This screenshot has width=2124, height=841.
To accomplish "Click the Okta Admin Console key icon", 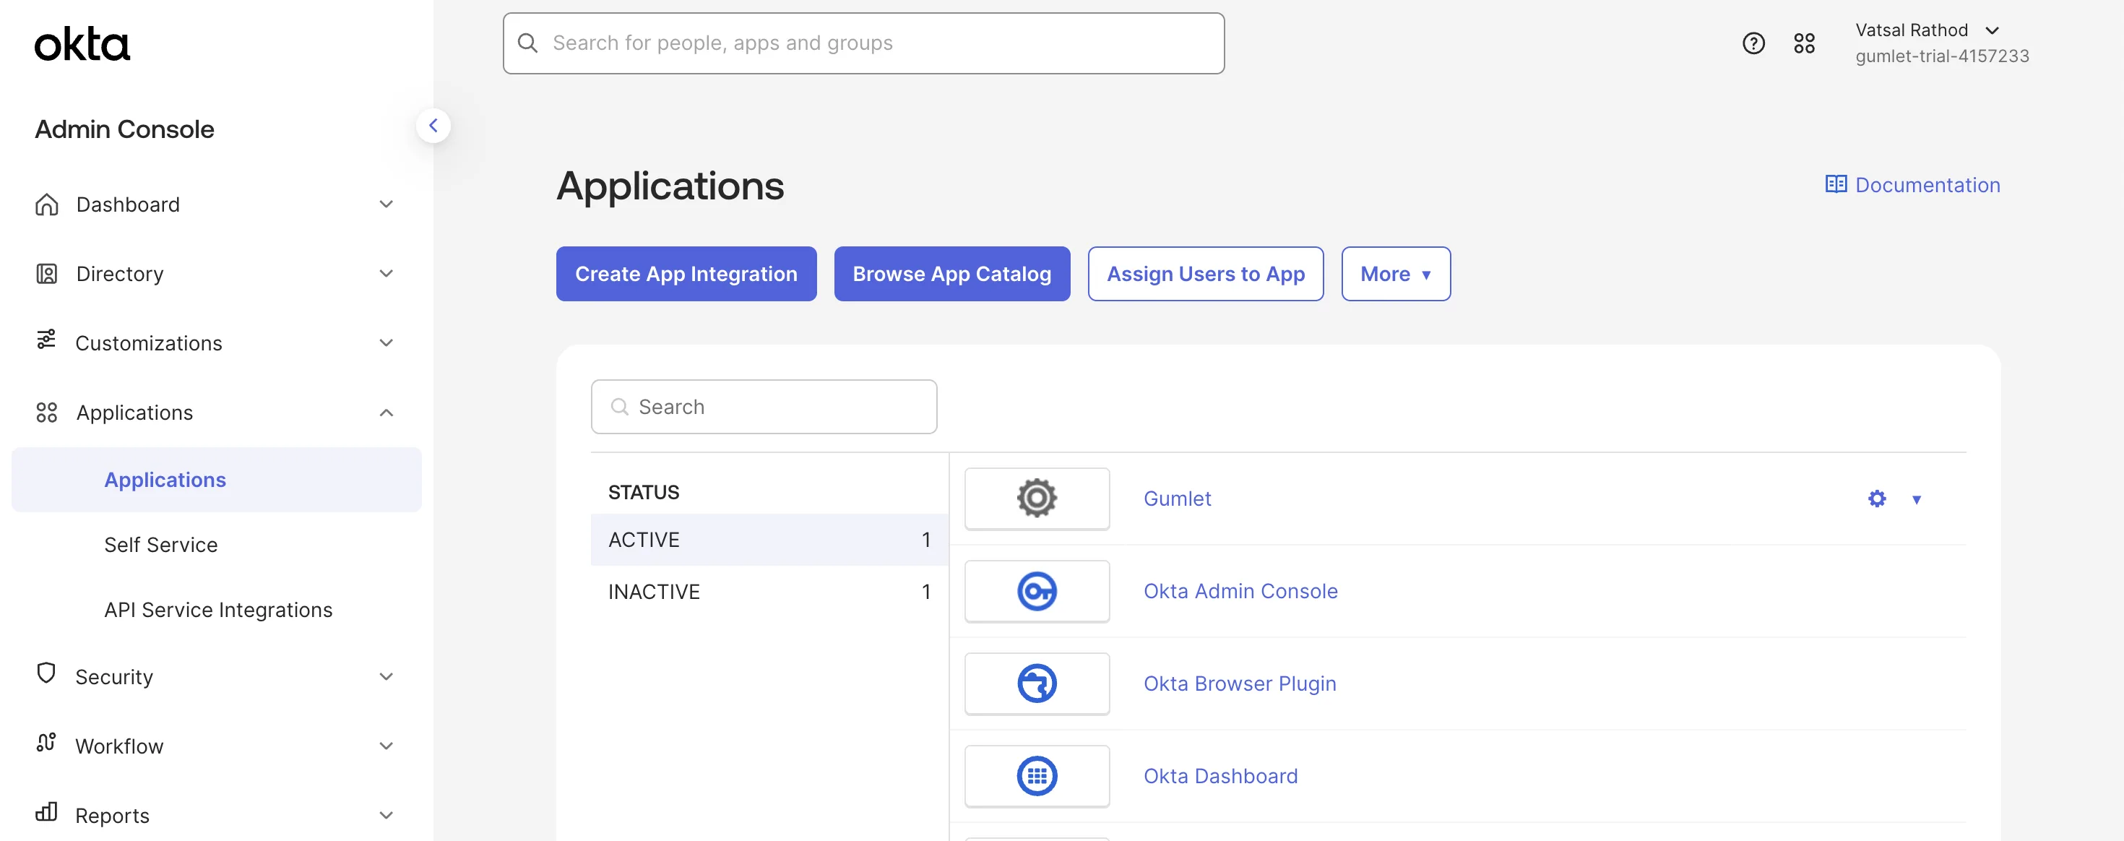I will tap(1037, 591).
